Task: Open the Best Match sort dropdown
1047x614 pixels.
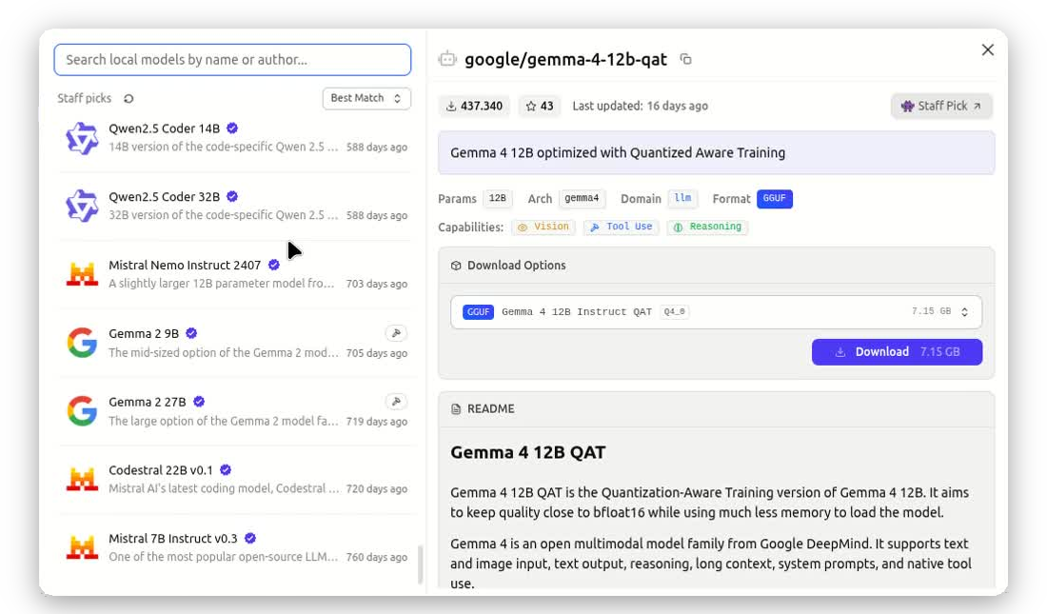Action: pyautogui.click(x=365, y=98)
